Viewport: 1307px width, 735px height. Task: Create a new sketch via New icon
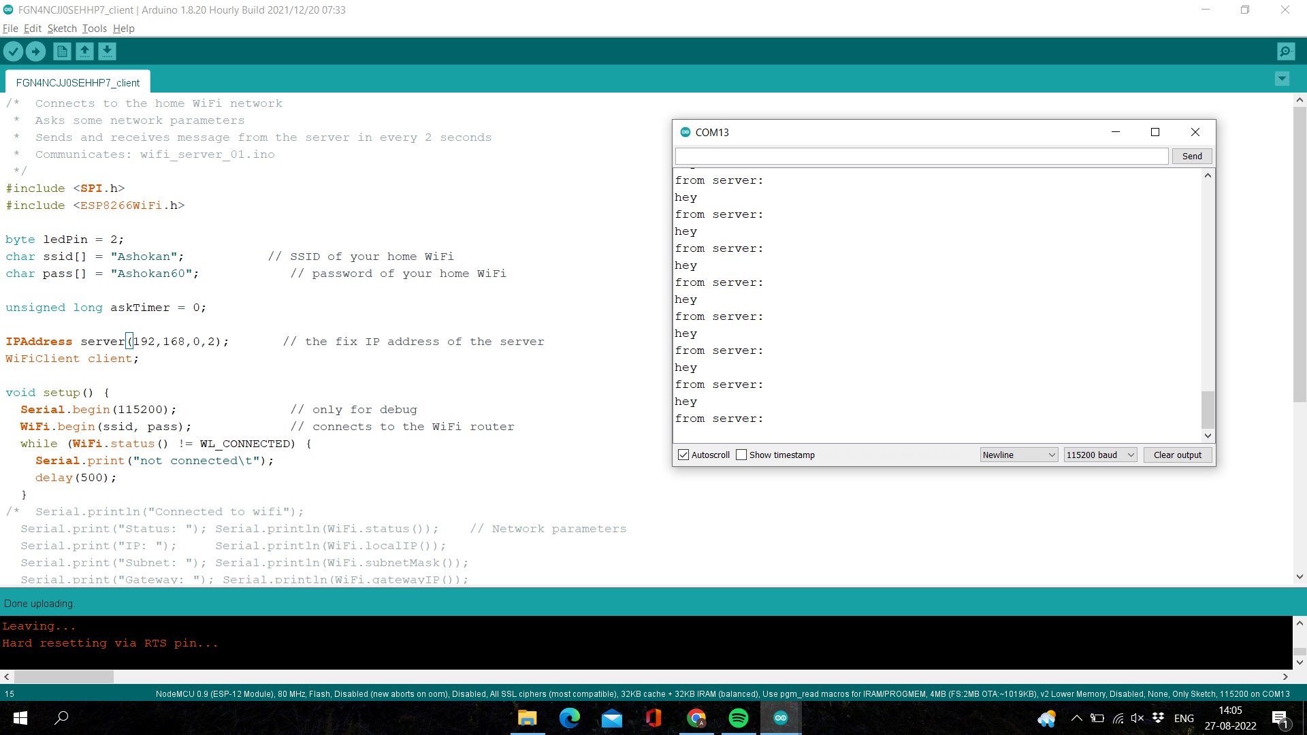(61, 51)
